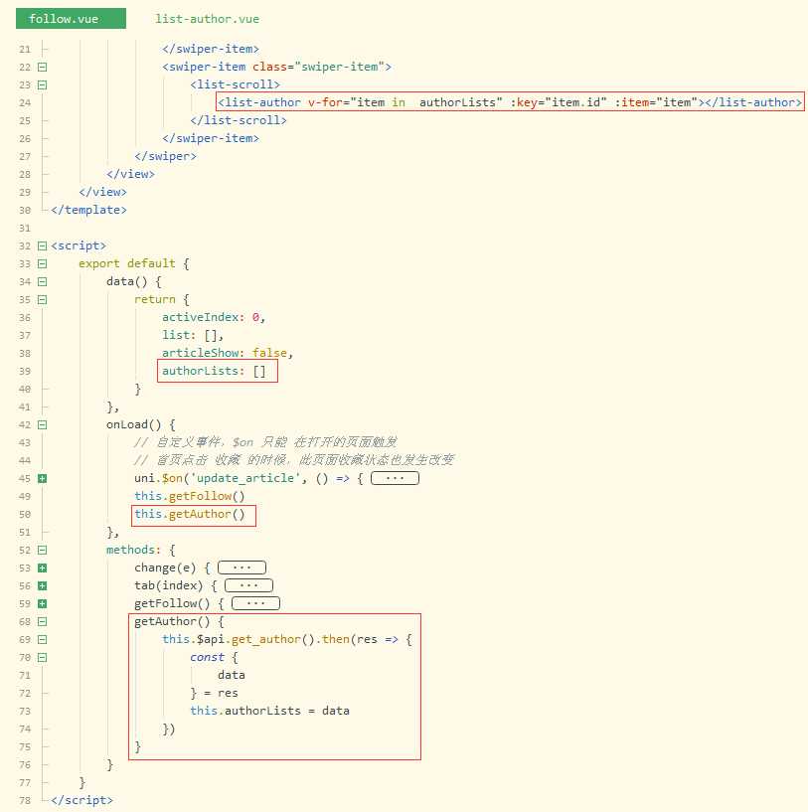Click line number 50 in the gutter
Screen dimensions: 808x812
coord(25,515)
